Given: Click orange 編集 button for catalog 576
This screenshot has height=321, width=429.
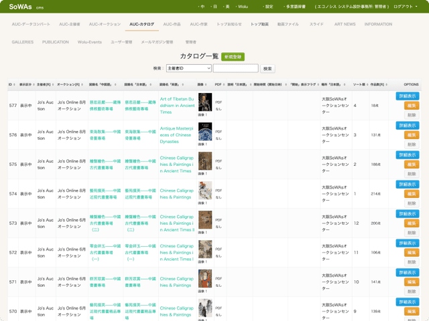Looking at the screenshot, I should (x=411, y=135).
